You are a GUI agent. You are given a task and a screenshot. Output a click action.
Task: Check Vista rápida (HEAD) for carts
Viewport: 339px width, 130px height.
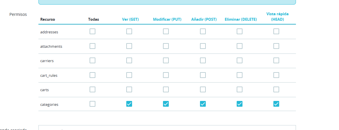pos(276,89)
